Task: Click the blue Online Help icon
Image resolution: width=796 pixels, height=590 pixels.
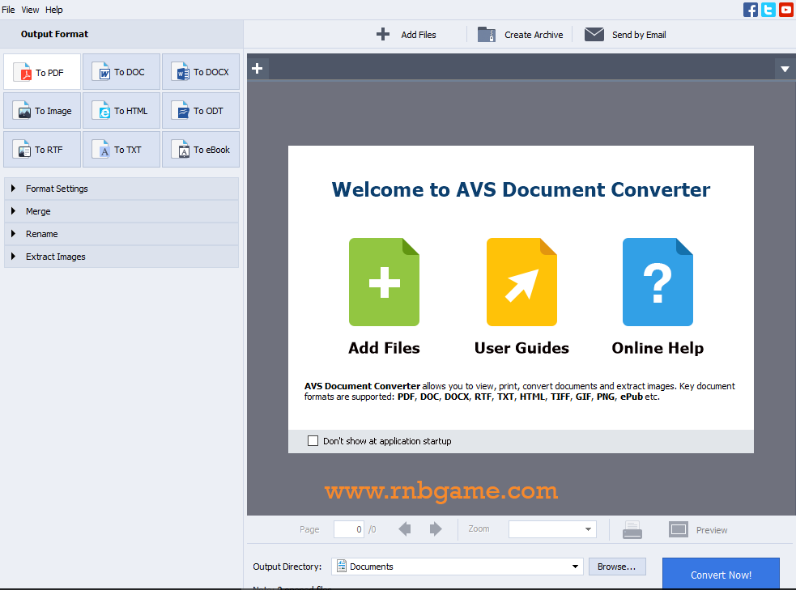Action: pyautogui.click(x=658, y=282)
